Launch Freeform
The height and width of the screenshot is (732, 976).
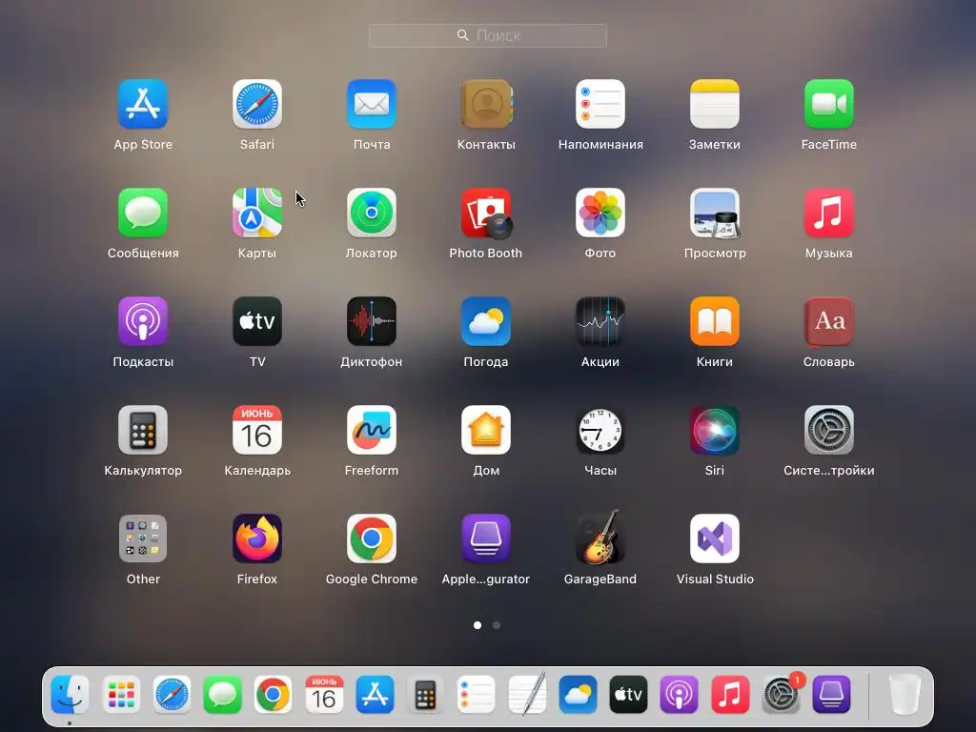(x=372, y=430)
